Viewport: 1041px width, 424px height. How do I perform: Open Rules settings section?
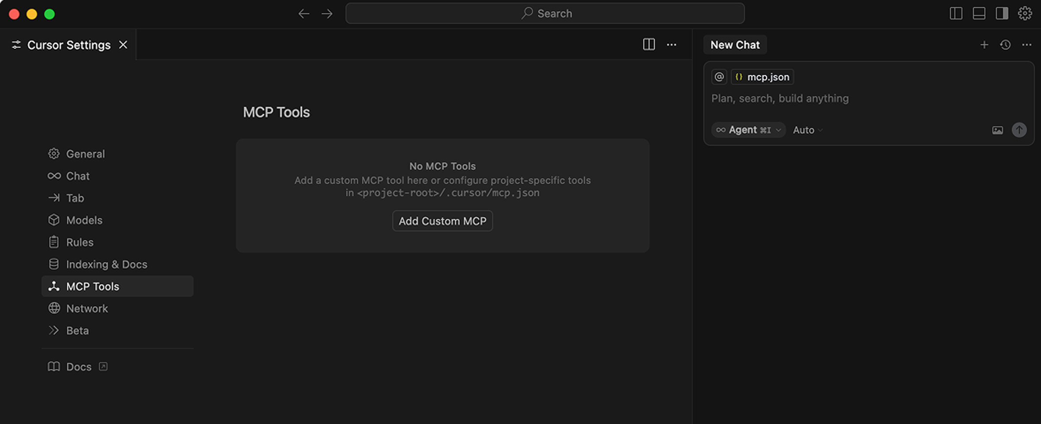pyautogui.click(x=117, y=242)
